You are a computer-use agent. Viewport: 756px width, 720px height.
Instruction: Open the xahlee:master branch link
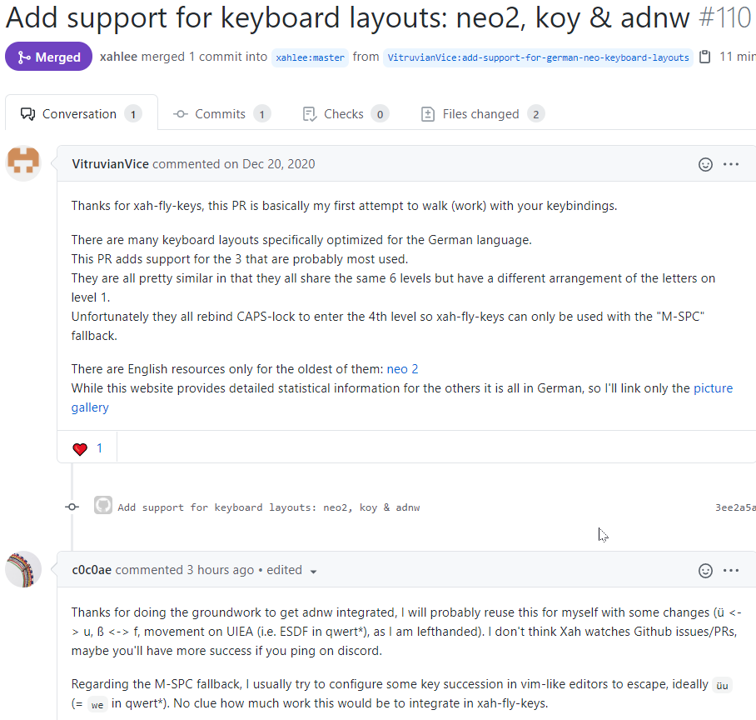click(310, 57)
